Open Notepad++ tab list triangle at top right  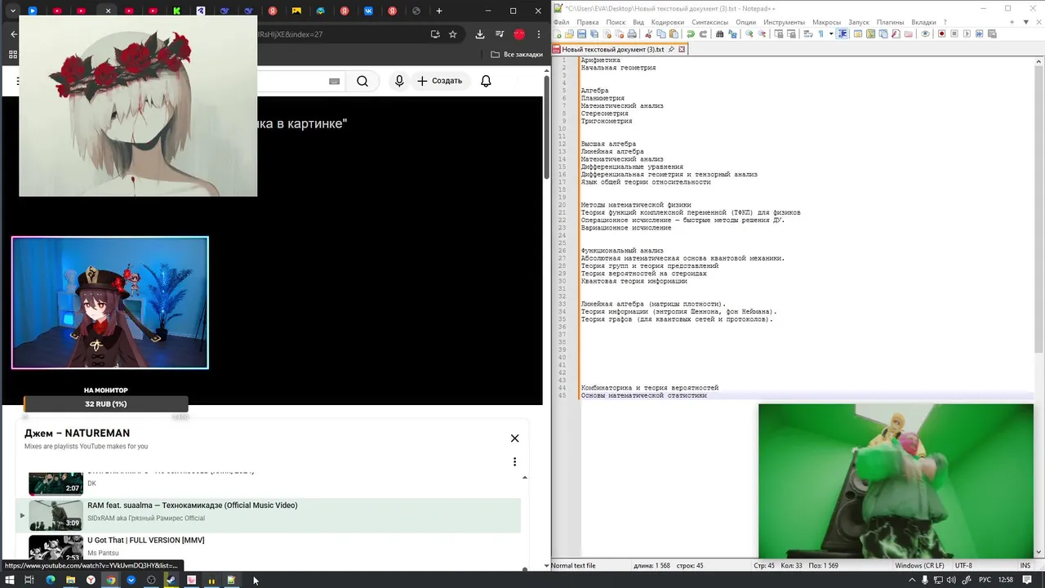pyautogui.click(x=1025, y=22)
